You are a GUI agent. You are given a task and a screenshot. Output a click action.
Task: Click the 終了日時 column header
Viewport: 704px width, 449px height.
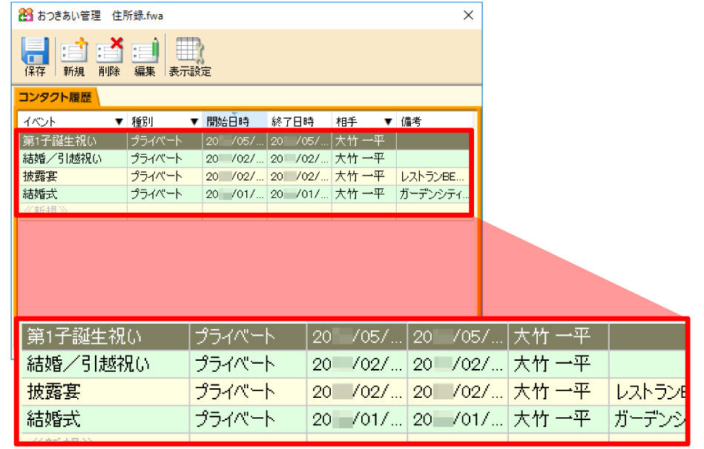(x=300, y=121)
